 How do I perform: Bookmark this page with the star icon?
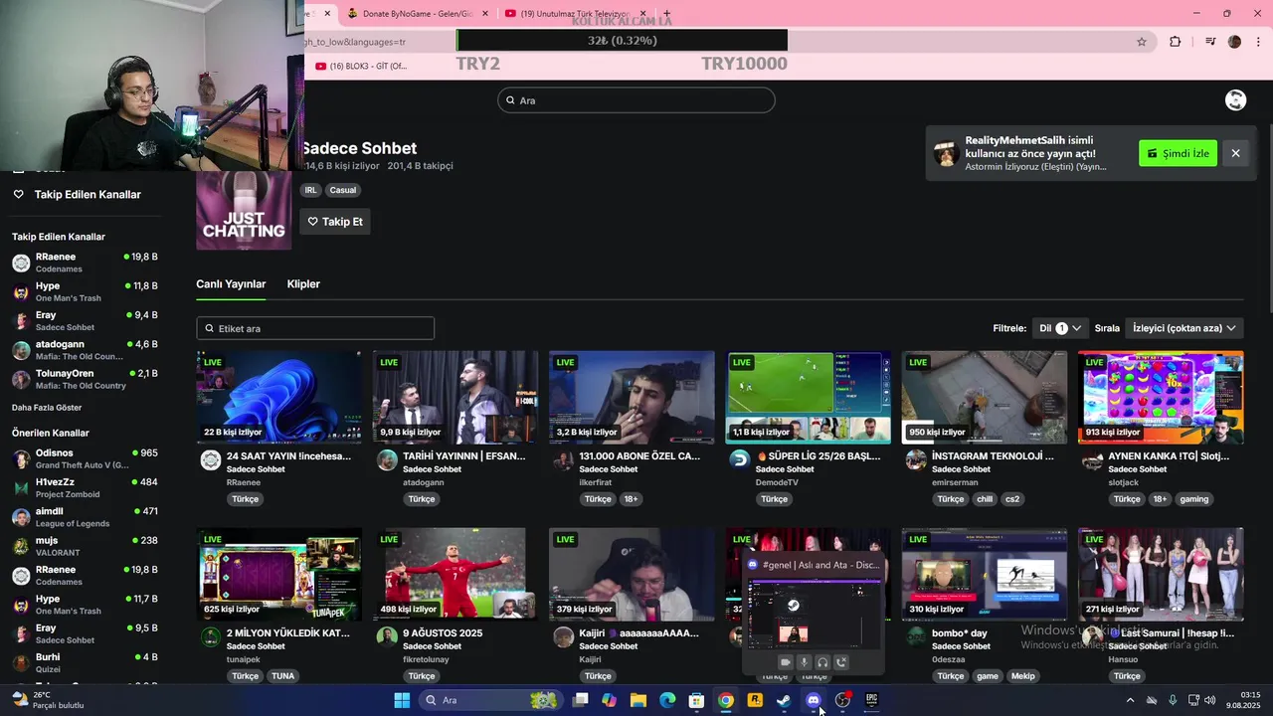pyautogui.click(x=1142, y=42)
